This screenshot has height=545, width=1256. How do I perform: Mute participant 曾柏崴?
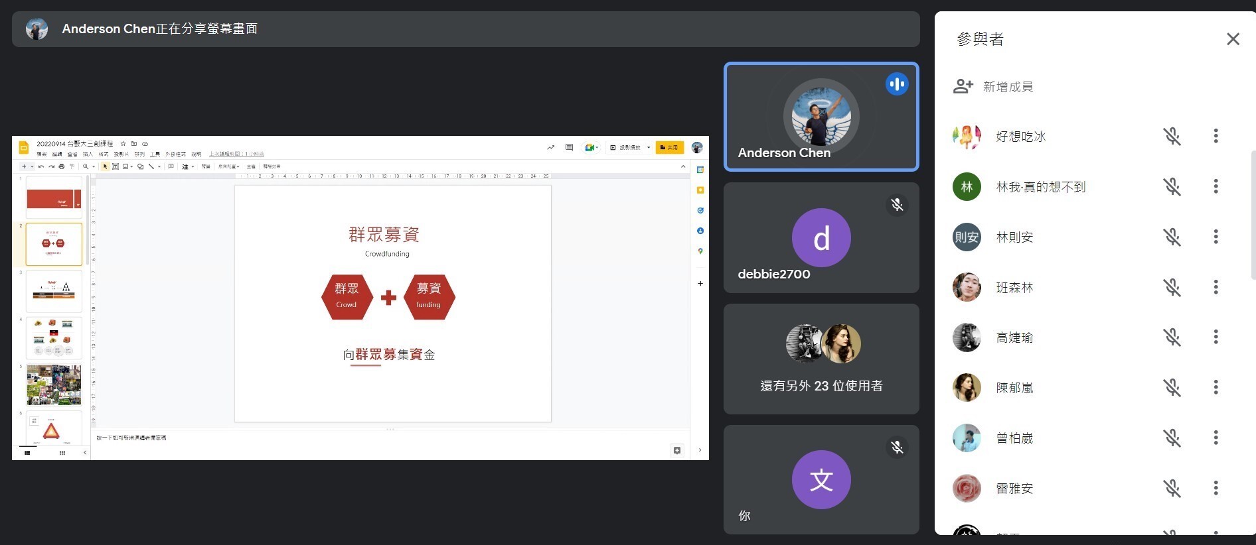[x=1172, y=438]
